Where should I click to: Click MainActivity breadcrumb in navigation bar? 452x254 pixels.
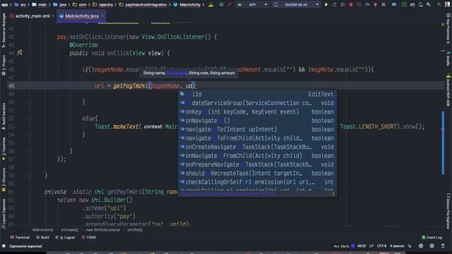pos(187,5)
